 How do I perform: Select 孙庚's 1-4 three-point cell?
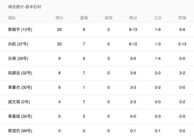[158, 58]
